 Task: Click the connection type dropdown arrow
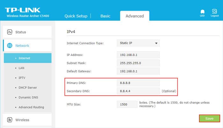[x=156, y=43]
